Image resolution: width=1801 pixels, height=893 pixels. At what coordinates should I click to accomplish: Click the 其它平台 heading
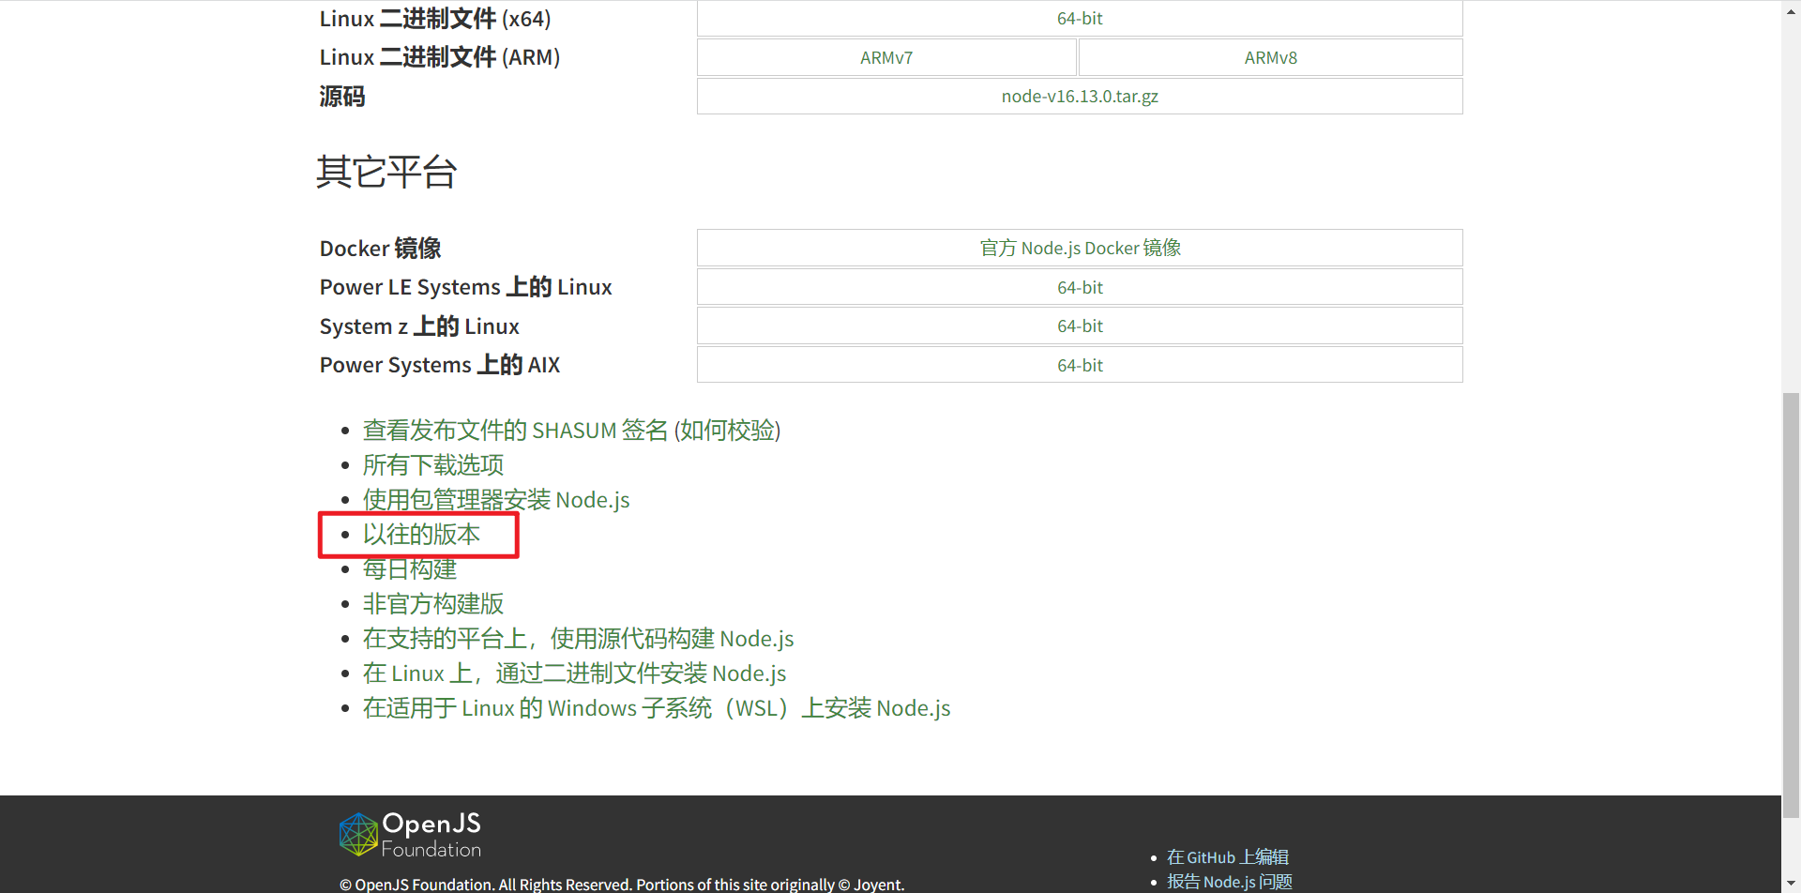(386, 173)
